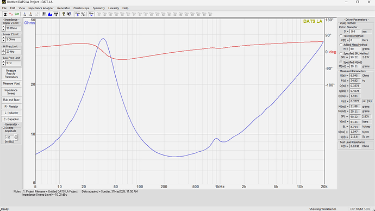This screenshot has width=375, height=211.
Task: Lower the Hi Freq Limit with down arrow
Action: point(3,53)
